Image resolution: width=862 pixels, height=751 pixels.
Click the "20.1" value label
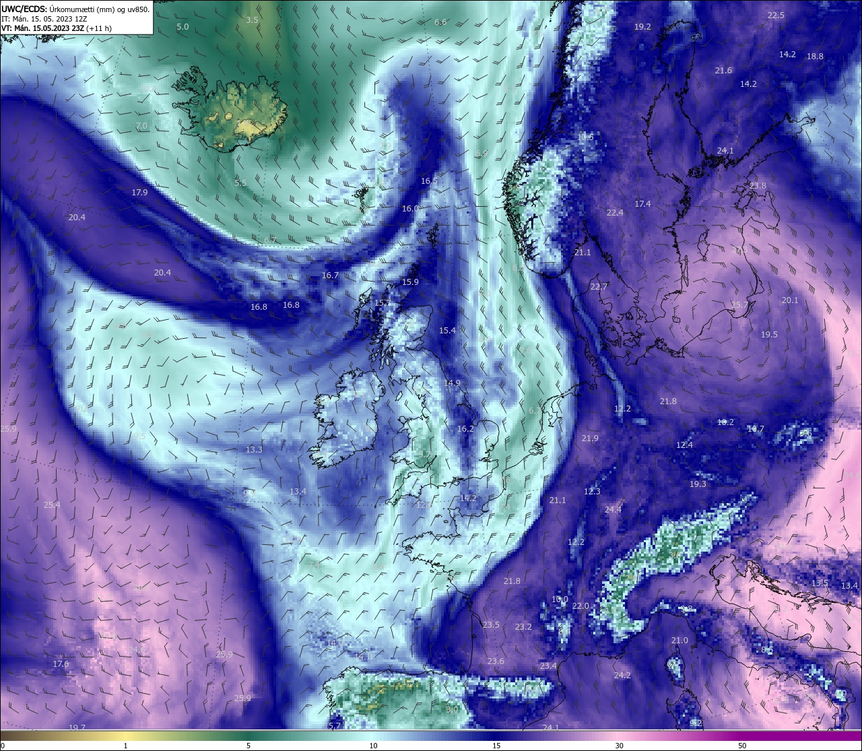[x=789, y=300]
